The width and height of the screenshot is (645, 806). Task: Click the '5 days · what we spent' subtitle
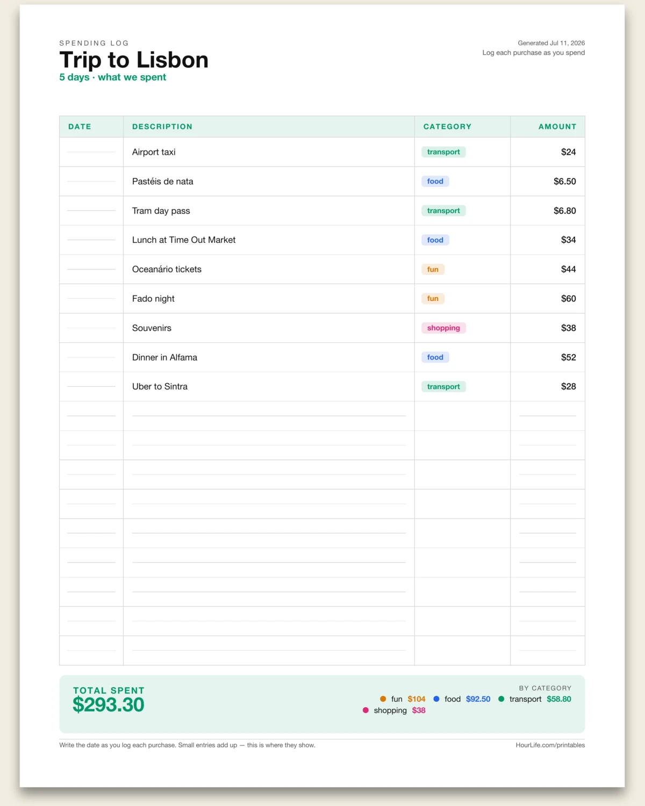[112, 77]
